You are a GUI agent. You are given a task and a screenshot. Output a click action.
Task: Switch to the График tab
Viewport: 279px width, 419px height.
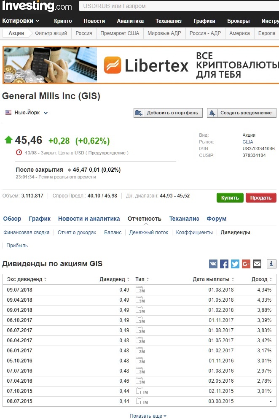(x=40, y=219)
